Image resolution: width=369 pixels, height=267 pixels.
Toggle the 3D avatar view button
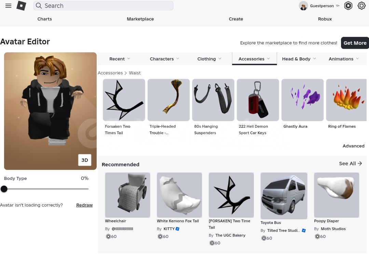click(85, 160)
